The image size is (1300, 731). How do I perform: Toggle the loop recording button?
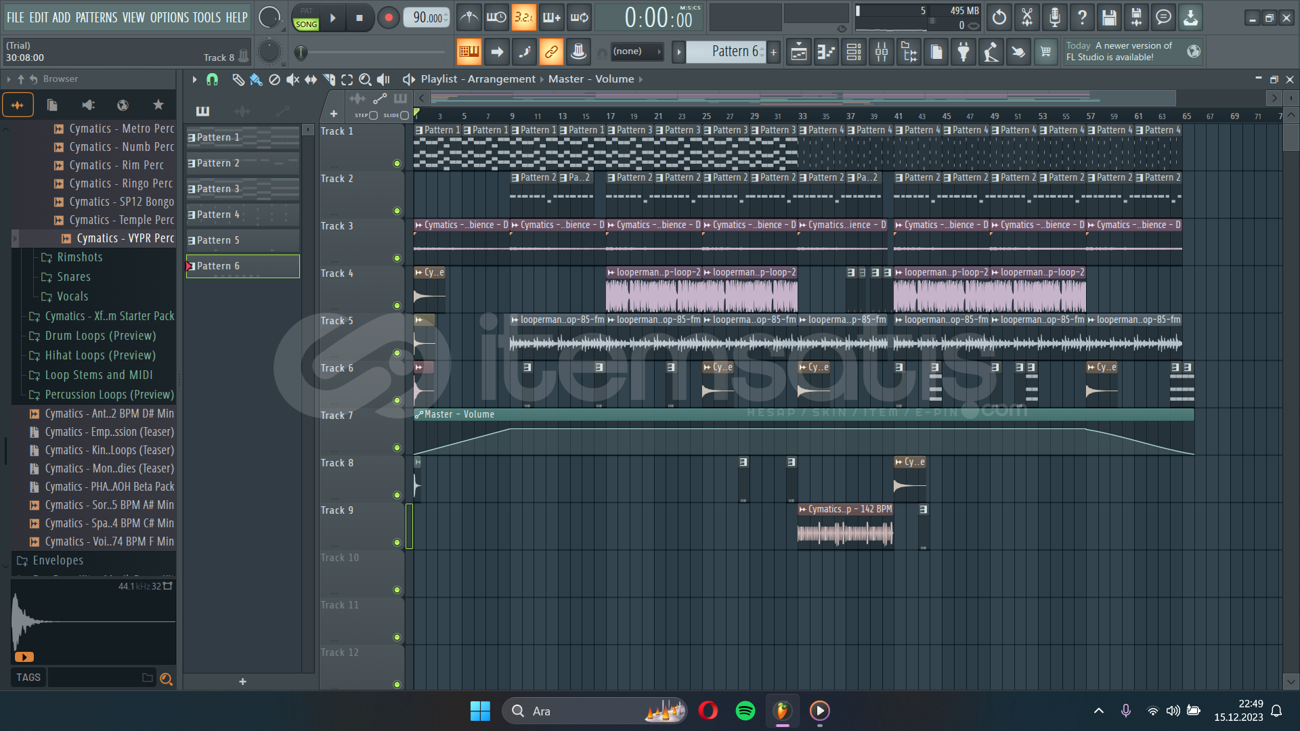pos(579,18)
